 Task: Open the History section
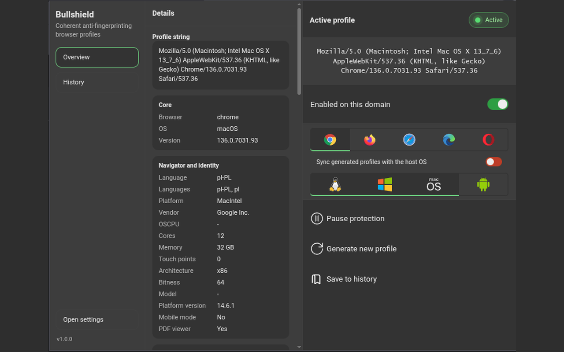click(97, 82)
